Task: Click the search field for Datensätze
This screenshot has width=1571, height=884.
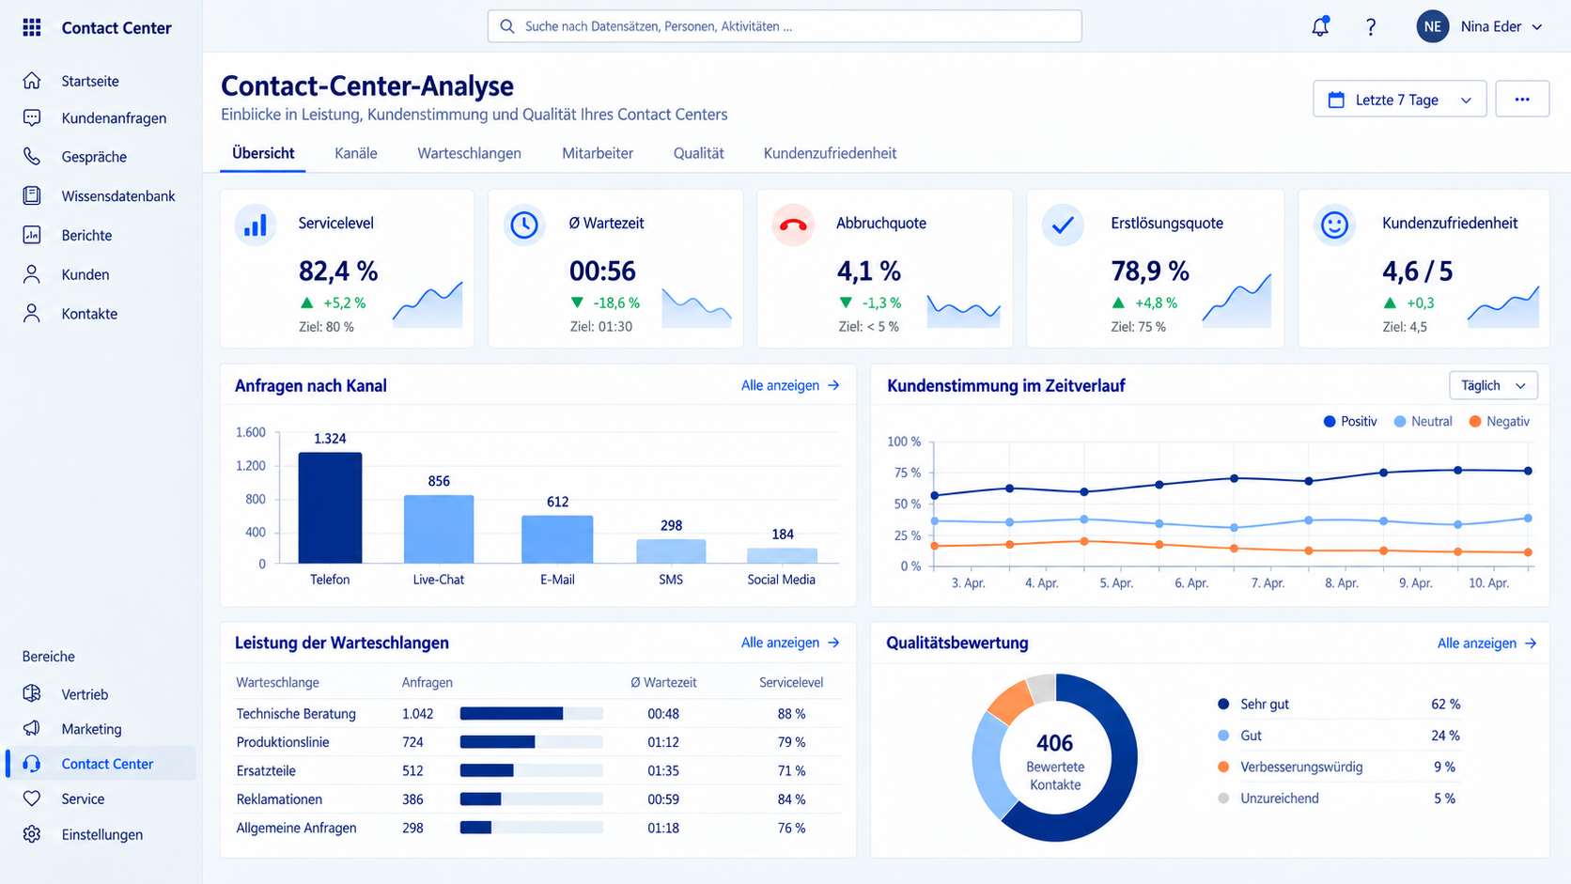Action: point(785,26)
